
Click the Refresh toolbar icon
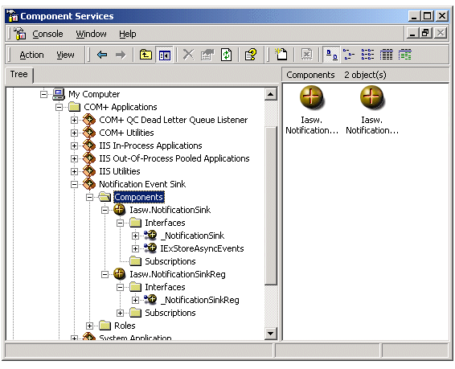(227, 55)
